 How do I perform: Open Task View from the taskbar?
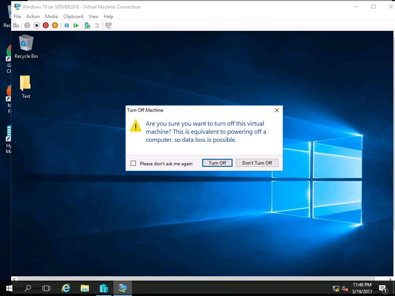pyautogui.click(x=46, y=288)
